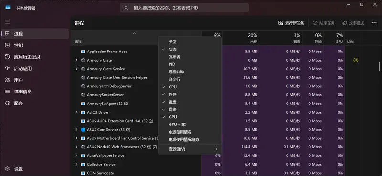The width and height of the screenshot is (382, 176).
Task: Open the more options (…) menu
Action: pos(374,23)
